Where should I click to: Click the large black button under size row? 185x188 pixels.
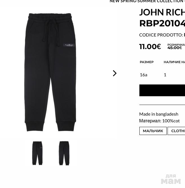[x=162, y=90]
